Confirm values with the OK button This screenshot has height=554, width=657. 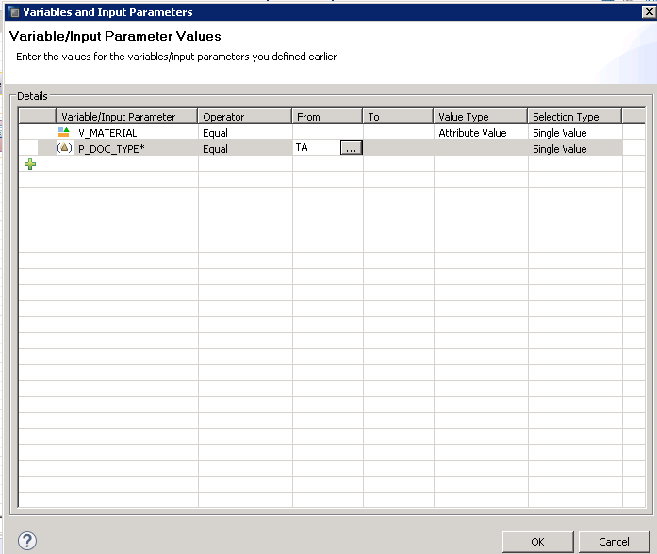click(537, 542)
